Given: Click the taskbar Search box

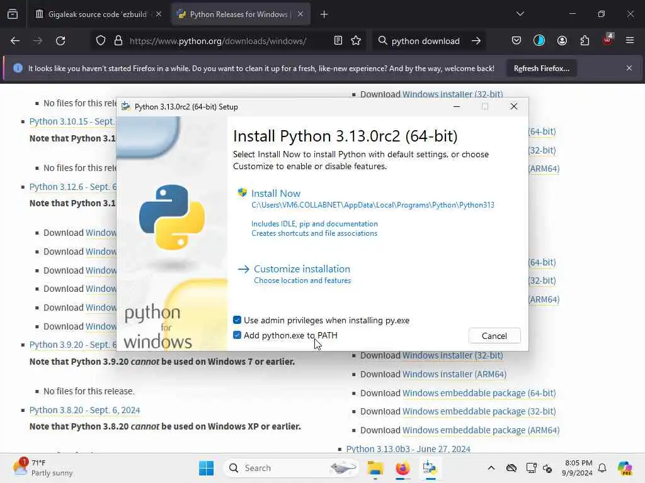Looking at the screenshot, I should point(290,468).
